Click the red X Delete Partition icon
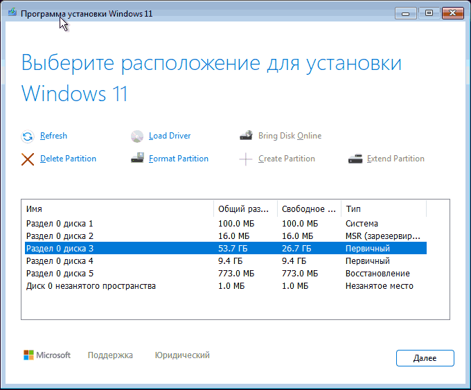The image size is (471, 390). click(x=27, y=159)
